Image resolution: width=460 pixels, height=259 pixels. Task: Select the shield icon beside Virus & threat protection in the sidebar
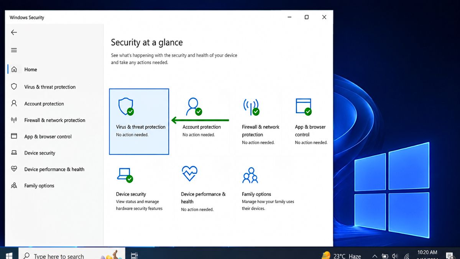(x=14, y=87)
